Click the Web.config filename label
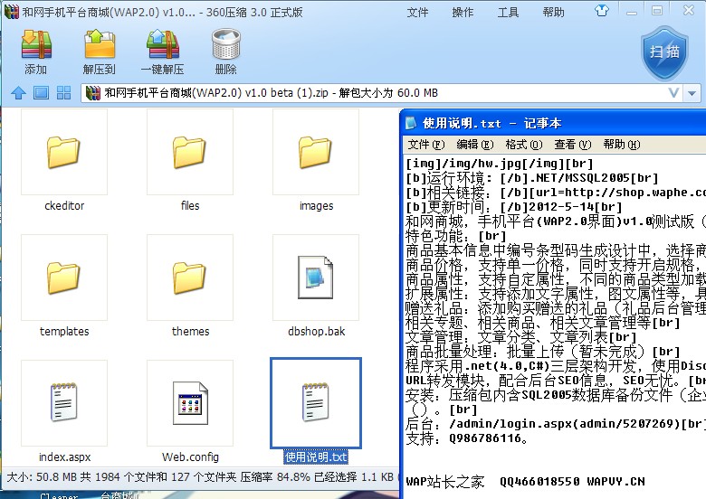706x499 pixels. (190, 457)
